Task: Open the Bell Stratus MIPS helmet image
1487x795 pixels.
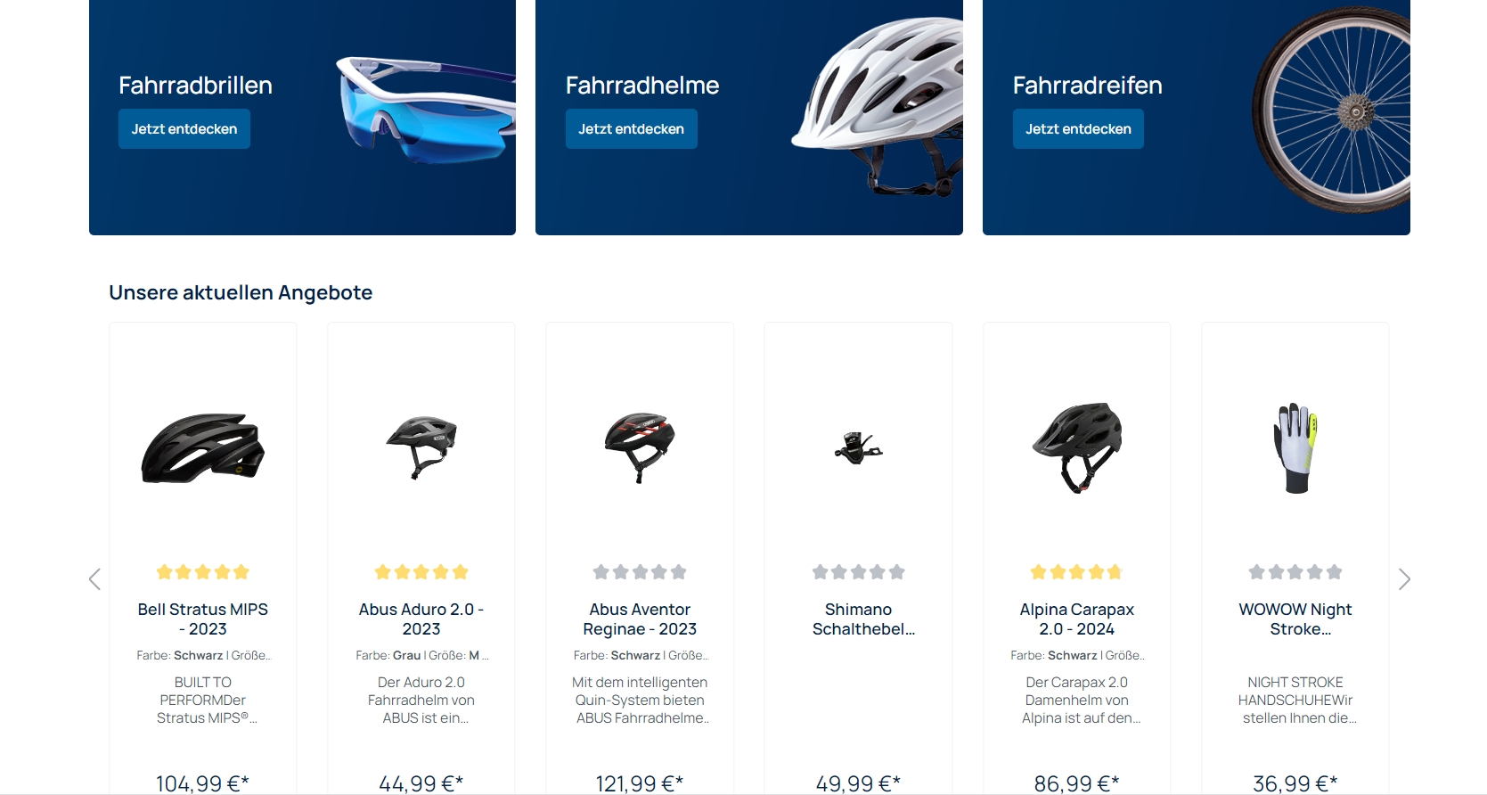Action: coord(203,447)
